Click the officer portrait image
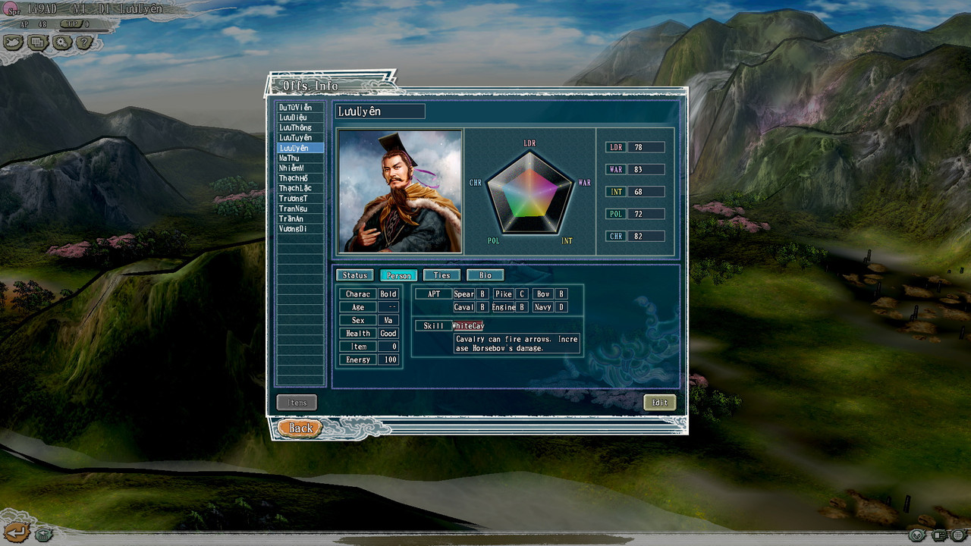971x546 pixels. [x=400, y=191]
